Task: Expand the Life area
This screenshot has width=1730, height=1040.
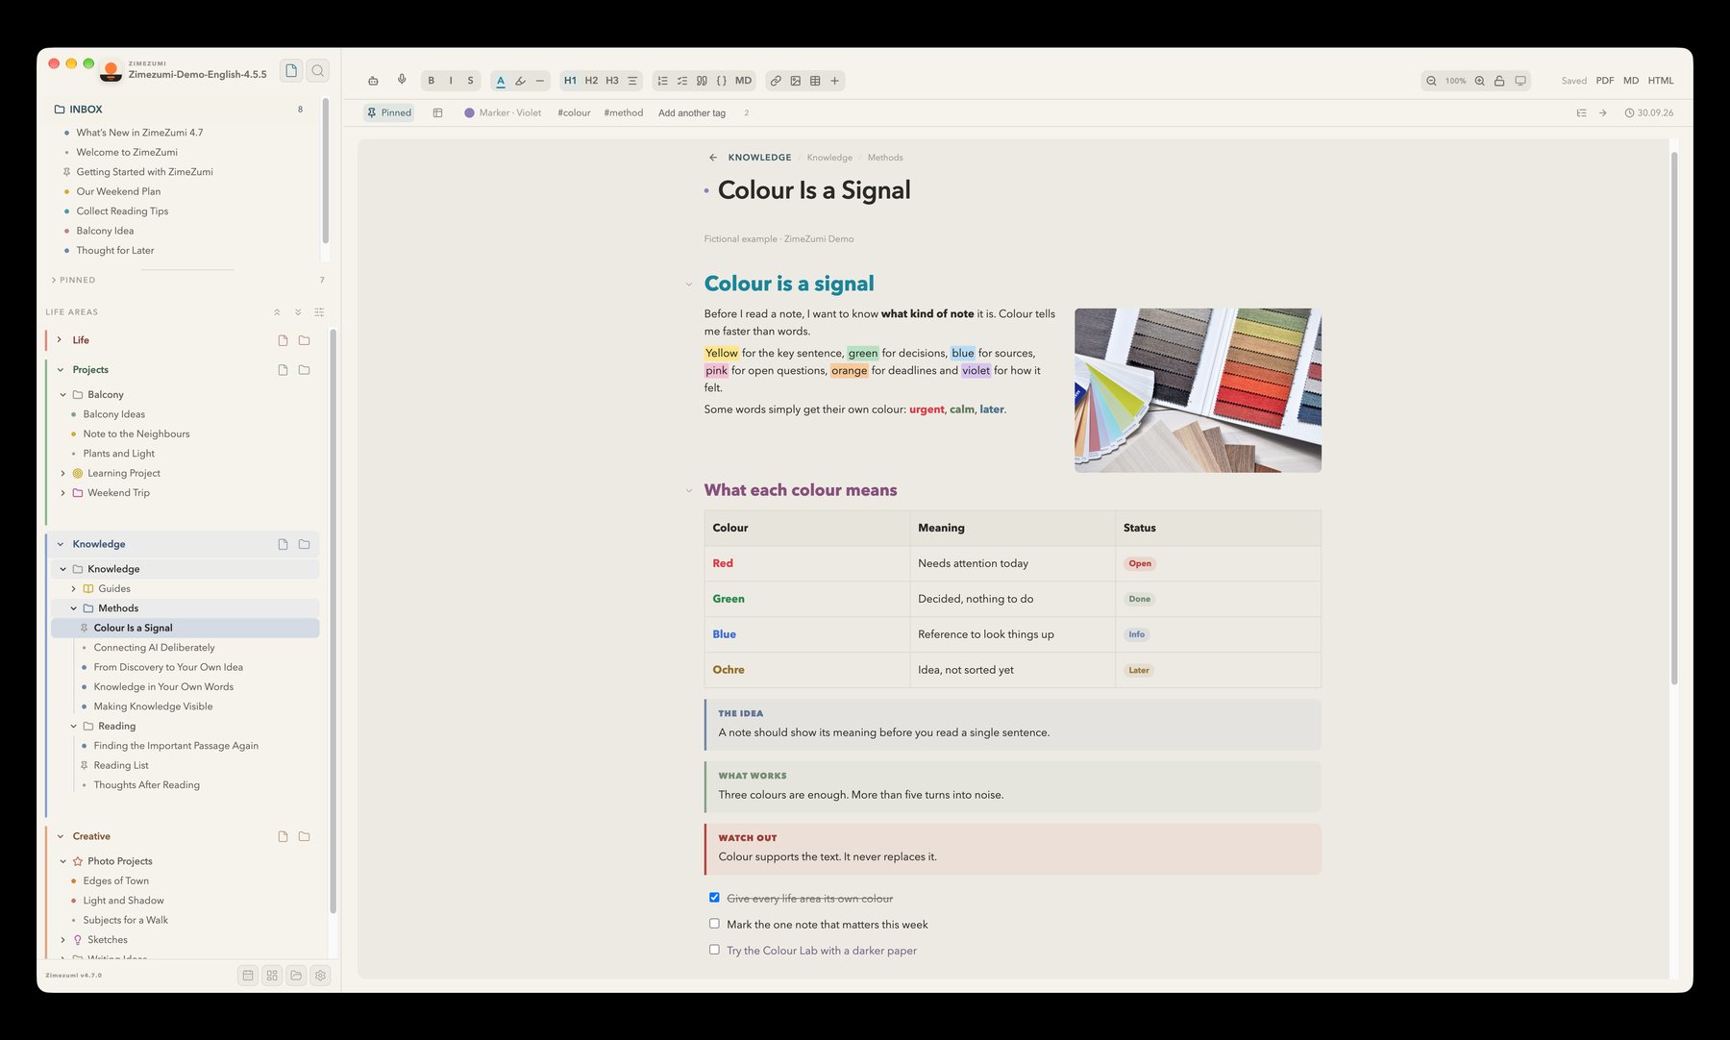Action: [60, 340]
